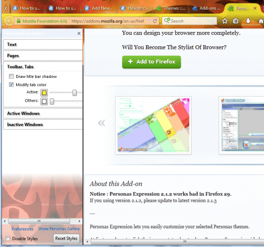Click page horizontal scrollbar left arrow
The width and height of the screenshot is (264, 247).
(x=87, y=242)
